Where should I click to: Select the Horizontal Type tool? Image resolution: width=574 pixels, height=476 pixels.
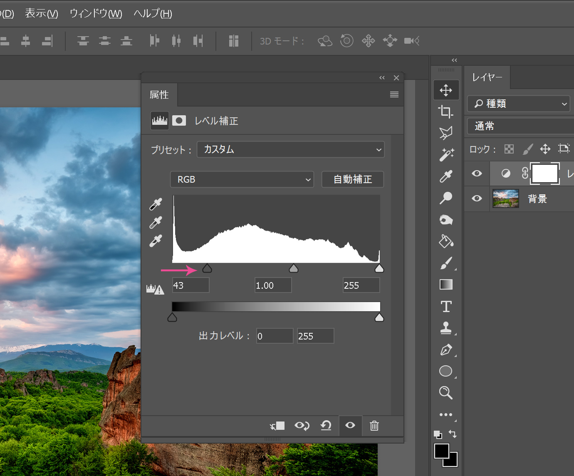tap(446, 306)
